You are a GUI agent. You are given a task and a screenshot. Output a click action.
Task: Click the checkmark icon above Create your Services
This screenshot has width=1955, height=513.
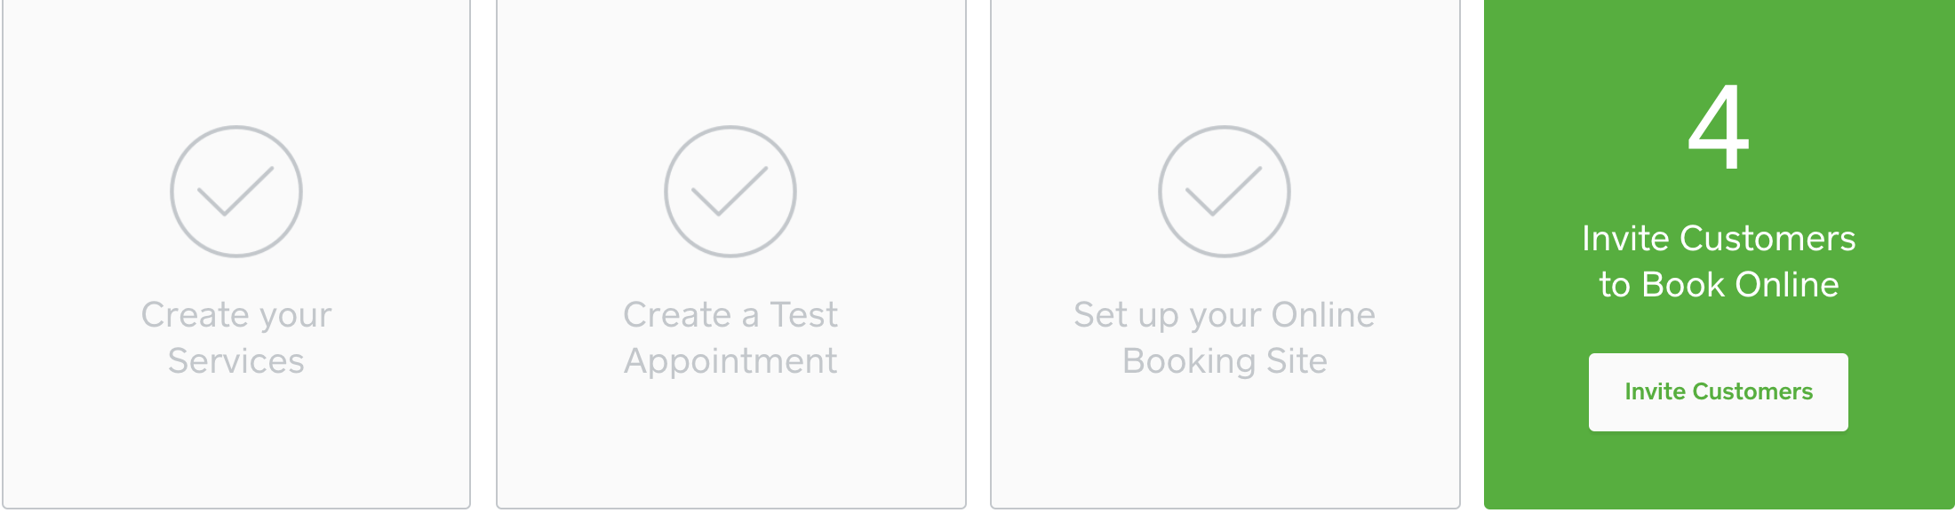[x=236, y=192]
